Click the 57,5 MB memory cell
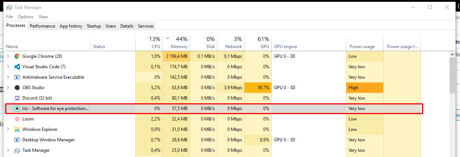Image resolution: width=460 pixels, height=157 pixels. tap(176, 109)
